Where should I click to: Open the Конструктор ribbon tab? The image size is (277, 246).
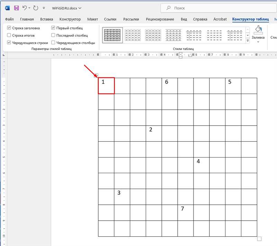[70, 19]
